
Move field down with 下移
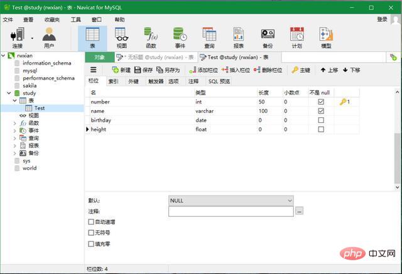click(x=352, y=70)
